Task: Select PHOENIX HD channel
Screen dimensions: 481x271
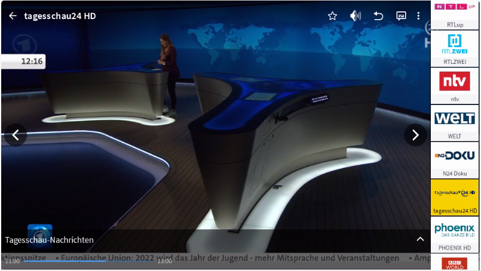Action: [x=455, y=235]
